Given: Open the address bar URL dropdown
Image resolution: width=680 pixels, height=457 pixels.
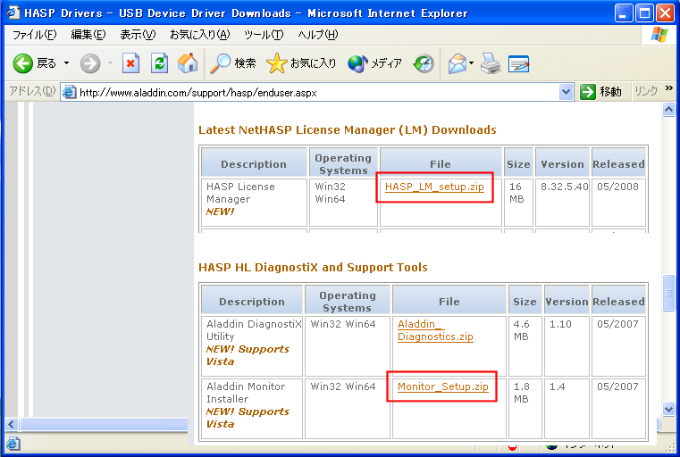Looking at the screenshot, I should (x=566, y=92).
